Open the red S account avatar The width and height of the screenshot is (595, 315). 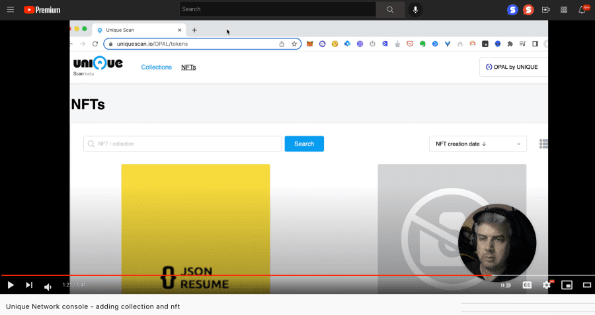click(x=528, y=10)
